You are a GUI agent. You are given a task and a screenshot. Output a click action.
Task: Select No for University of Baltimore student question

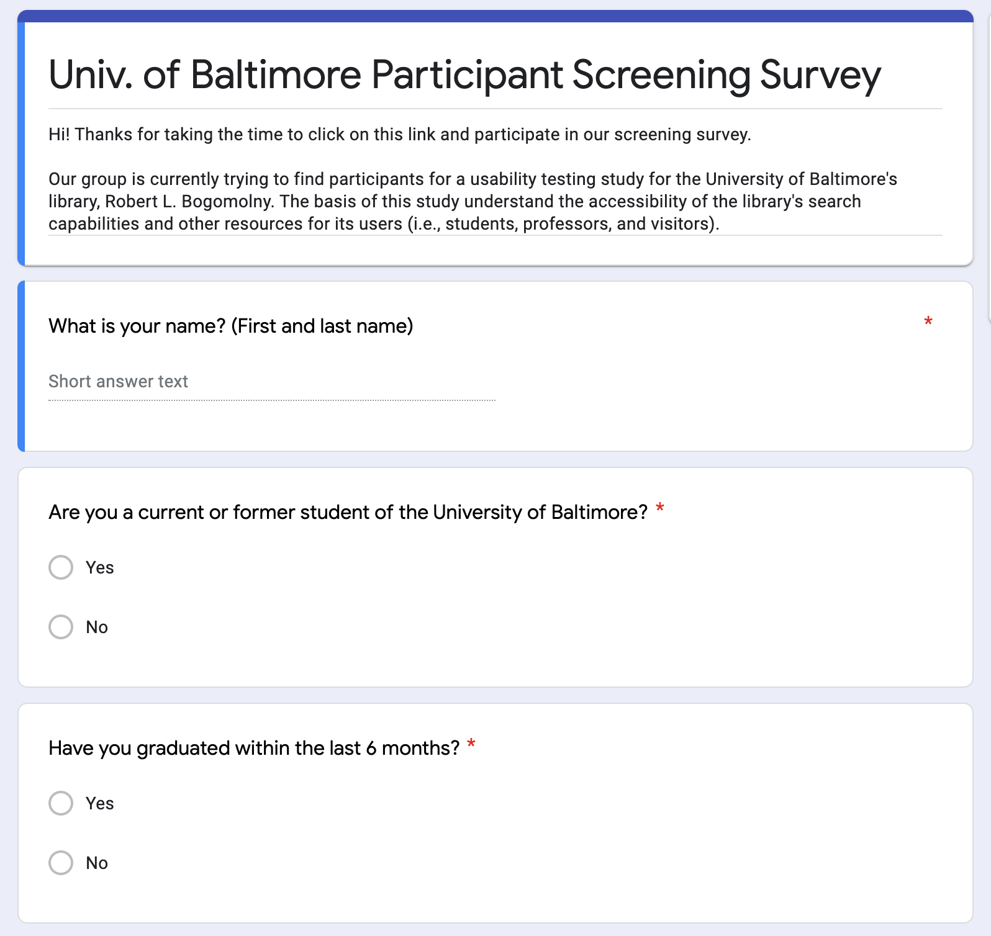[61, 627]
